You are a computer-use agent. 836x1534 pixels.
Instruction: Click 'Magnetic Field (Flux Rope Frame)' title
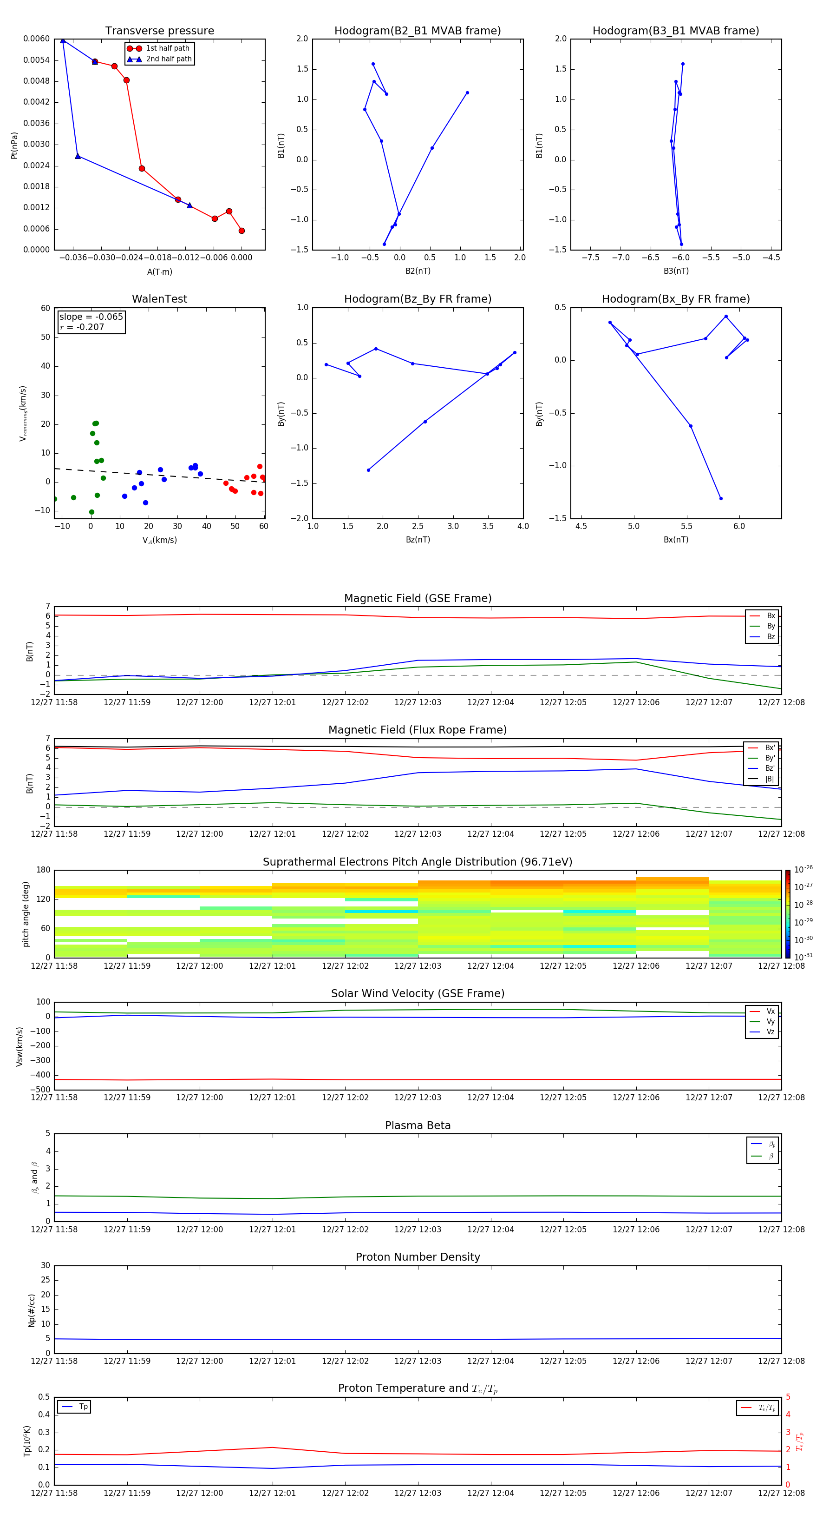[x=418, y=730]
